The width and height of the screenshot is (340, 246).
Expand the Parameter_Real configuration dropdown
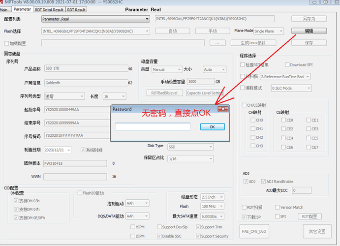coord(95,19)
